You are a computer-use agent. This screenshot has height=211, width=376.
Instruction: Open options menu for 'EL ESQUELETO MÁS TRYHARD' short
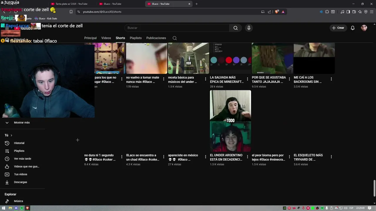pos(331,156)
